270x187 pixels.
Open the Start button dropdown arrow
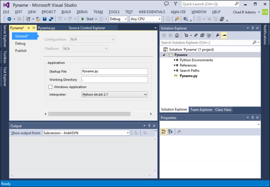pos(96,19)
